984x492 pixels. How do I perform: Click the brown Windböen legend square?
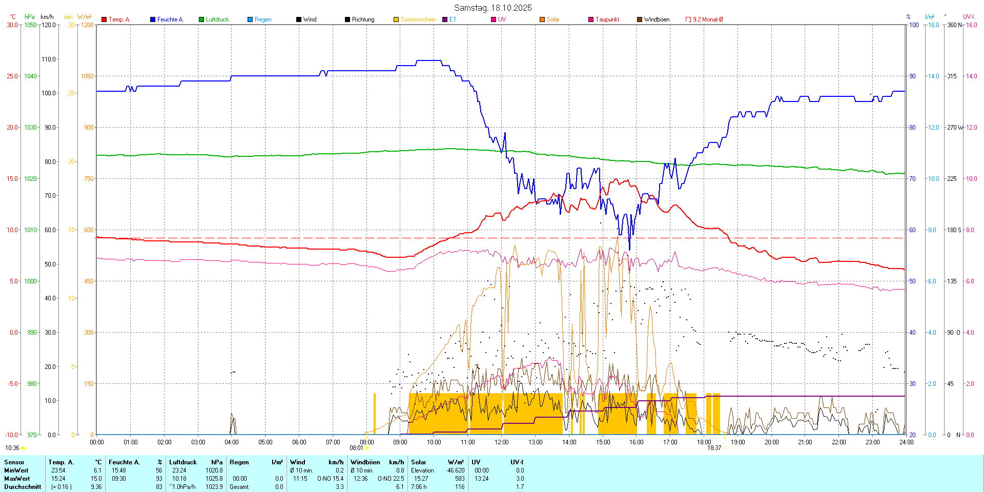pyautogui.click(x=640, y=19)
